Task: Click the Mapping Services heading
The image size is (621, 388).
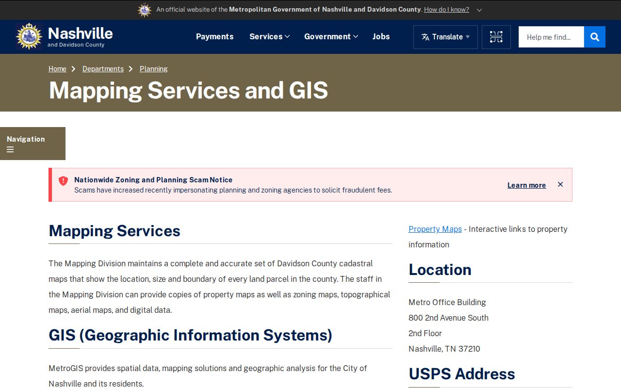Action: 114,231
